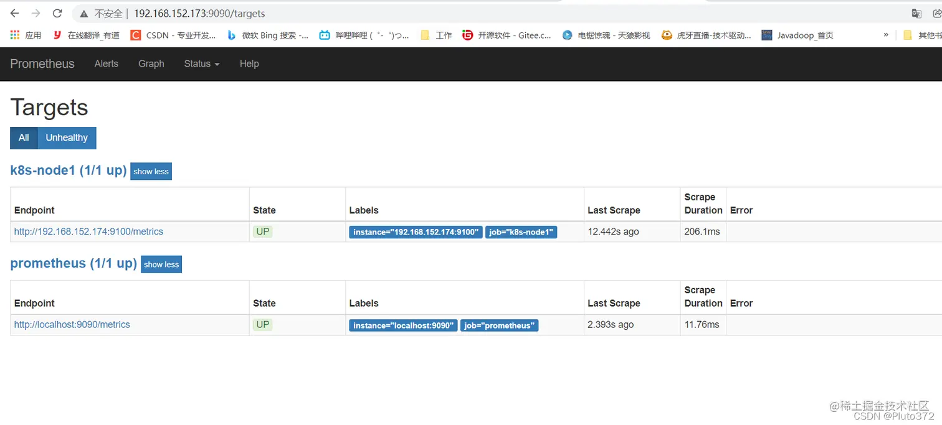Click the k8s-node1 (1/1 up) heading link
Image resolution: width=942 pixels, height=425 pixels.
pyautogui.click(x=69, y=170)
